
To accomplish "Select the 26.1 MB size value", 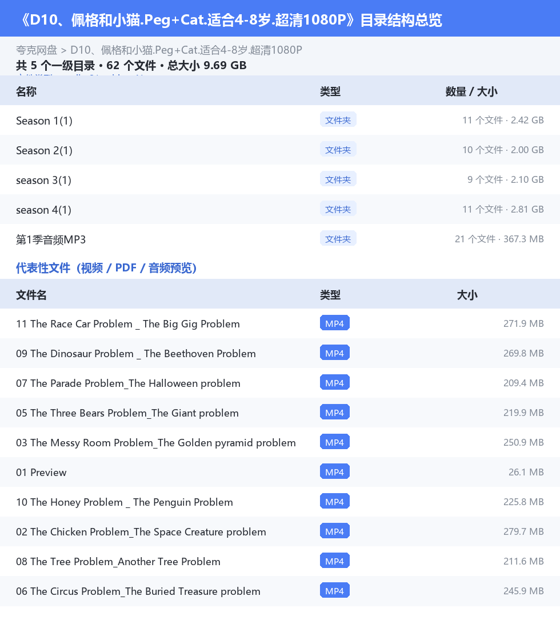I will coord(526,472).
